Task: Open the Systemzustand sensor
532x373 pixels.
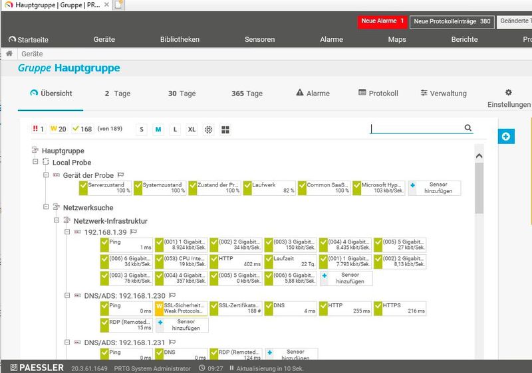Action: point(160,188)
